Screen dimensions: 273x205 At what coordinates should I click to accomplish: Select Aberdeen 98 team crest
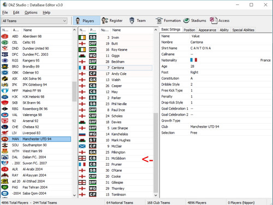5,37
